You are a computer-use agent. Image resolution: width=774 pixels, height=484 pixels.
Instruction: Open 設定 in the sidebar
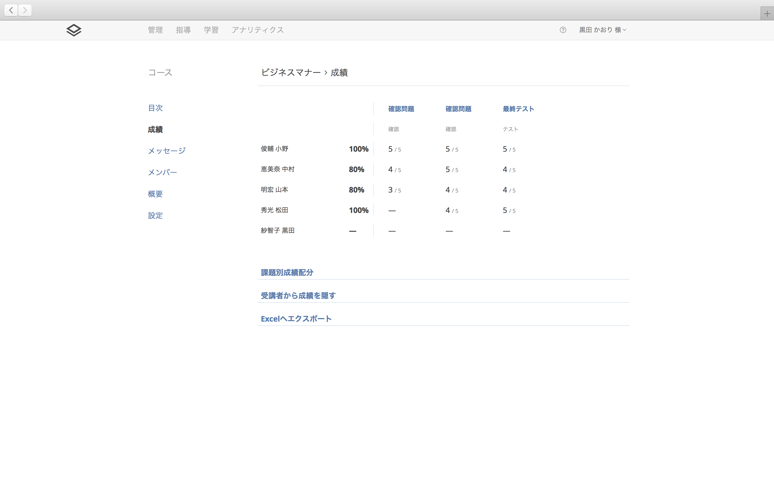tap(155, 215)
